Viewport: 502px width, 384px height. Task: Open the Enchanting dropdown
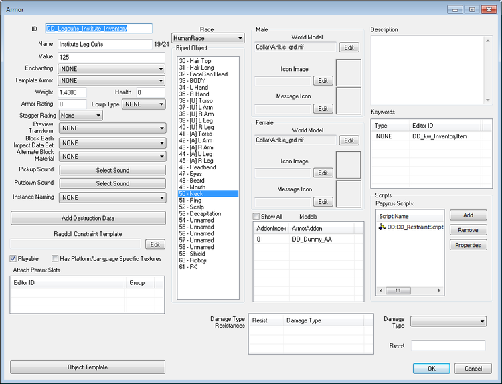tap(111, 69)
